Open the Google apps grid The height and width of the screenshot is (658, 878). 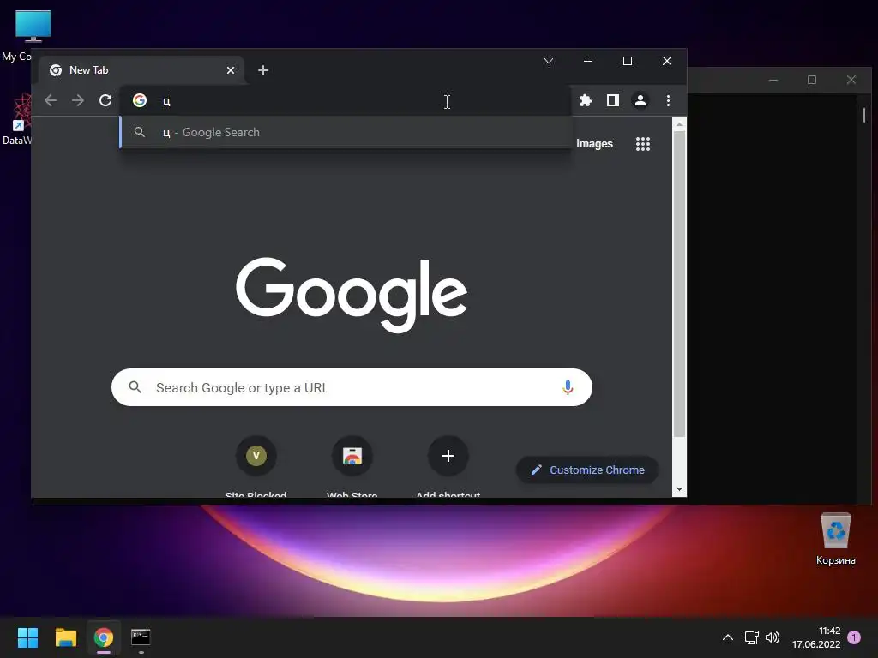click(643, 144)
